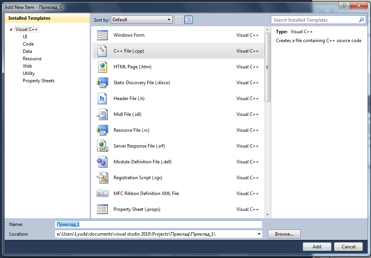Click the 'Windows Form' template name

129,35
